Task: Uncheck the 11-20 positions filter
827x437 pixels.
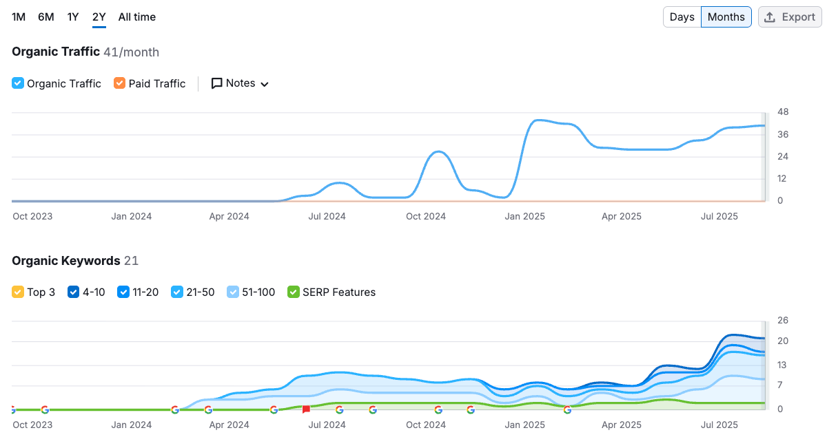Action: [123, 292]
